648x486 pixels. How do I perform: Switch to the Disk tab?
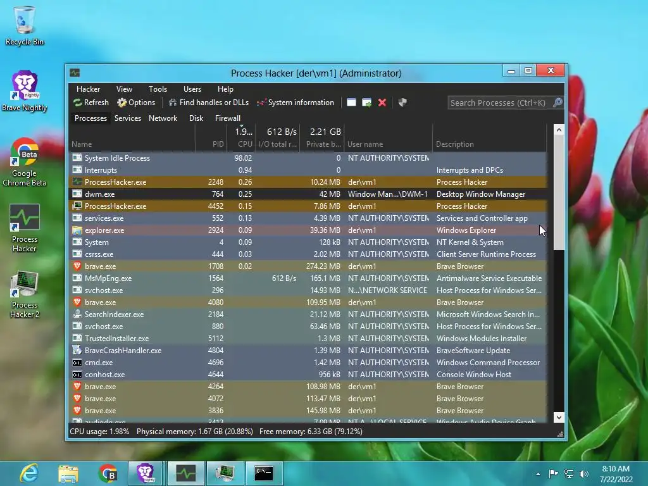196,118
